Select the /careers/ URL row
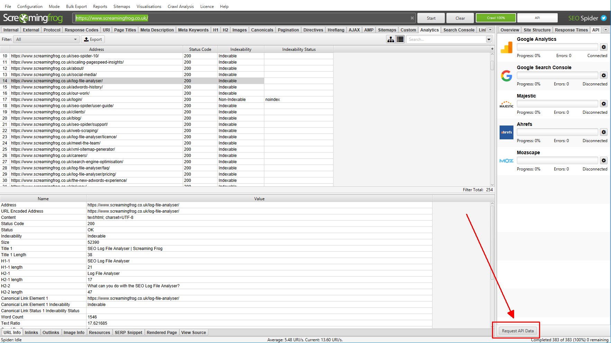This screenshot has width=611, height=343. tap(167, 156)
